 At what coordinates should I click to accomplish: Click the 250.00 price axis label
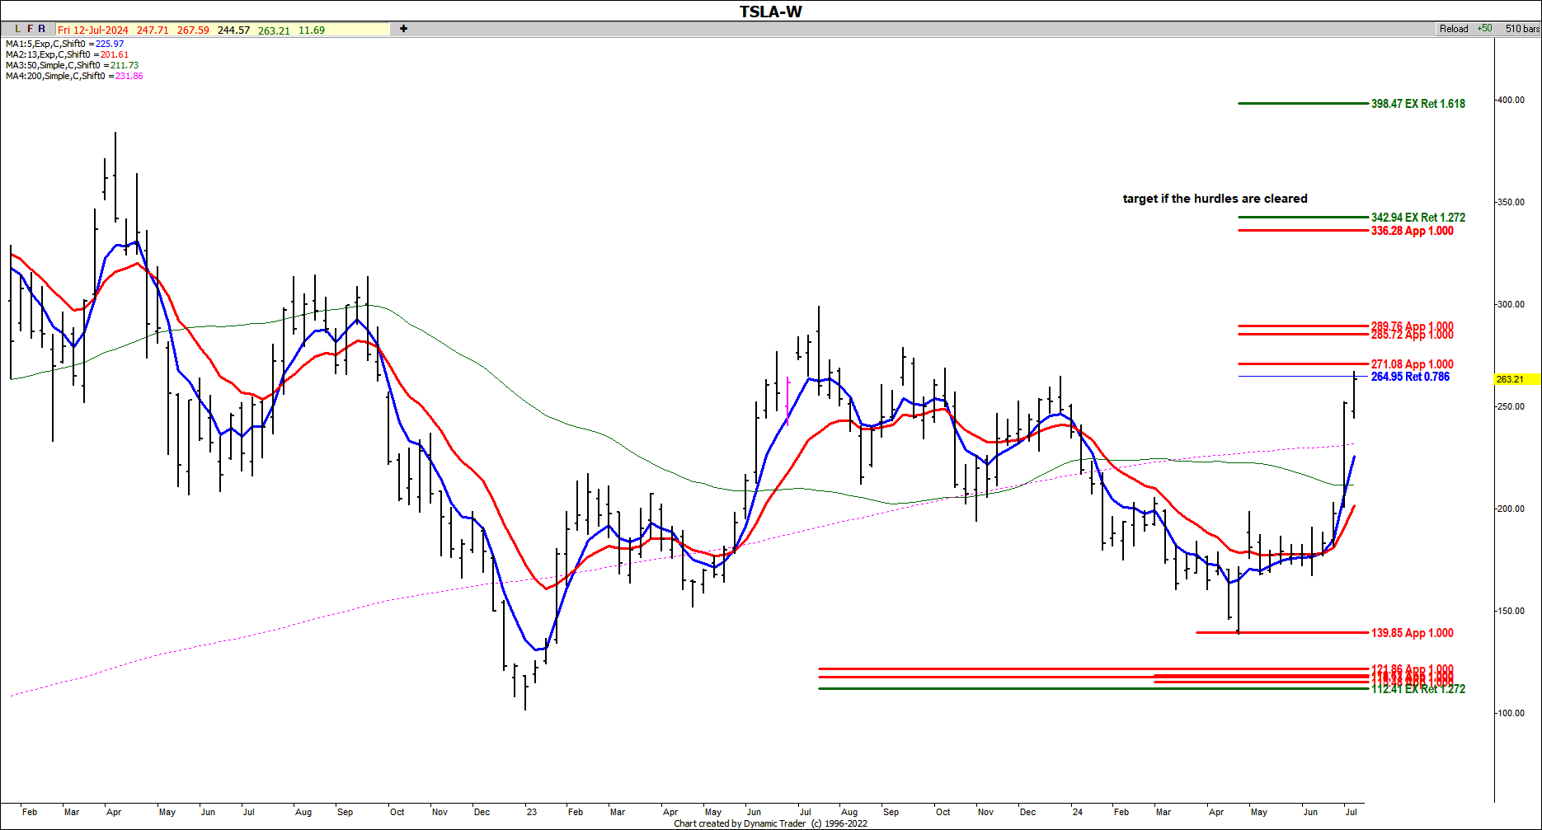[x=1511, y=406]
